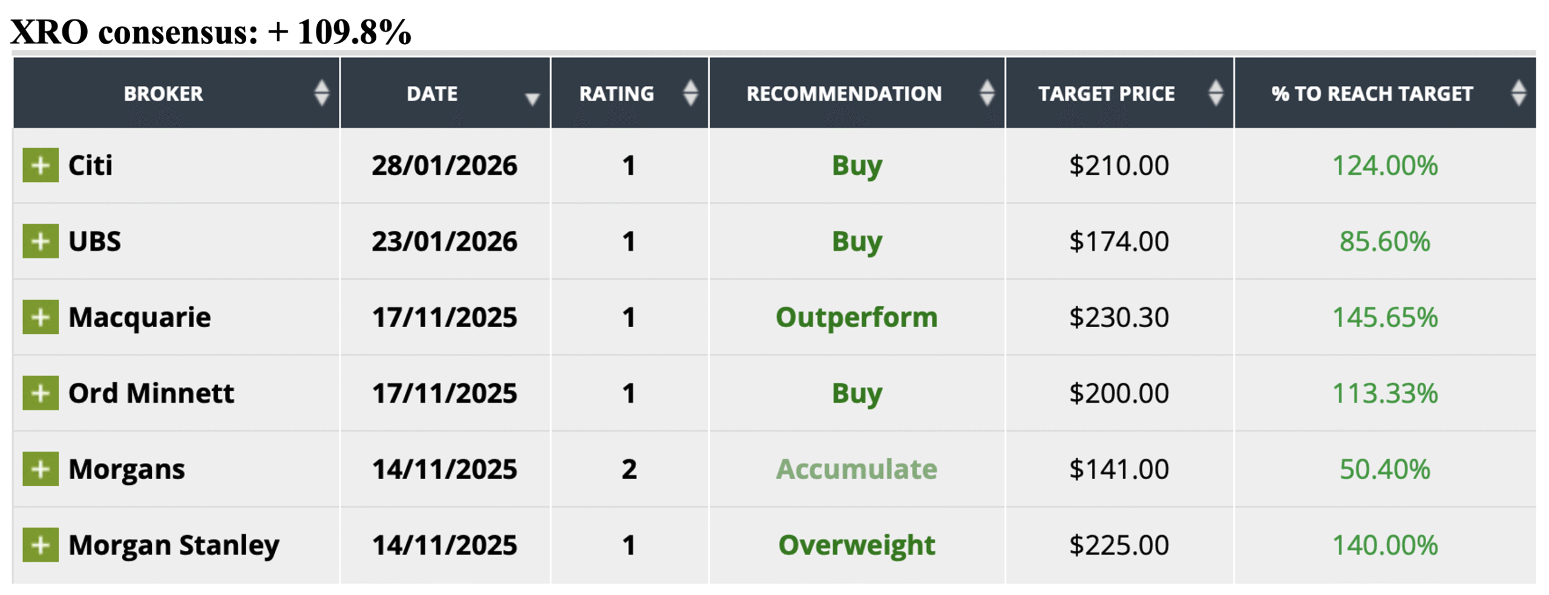
Task: Click the Target Price sort arrows
Action: click(x=1215, y=93)
